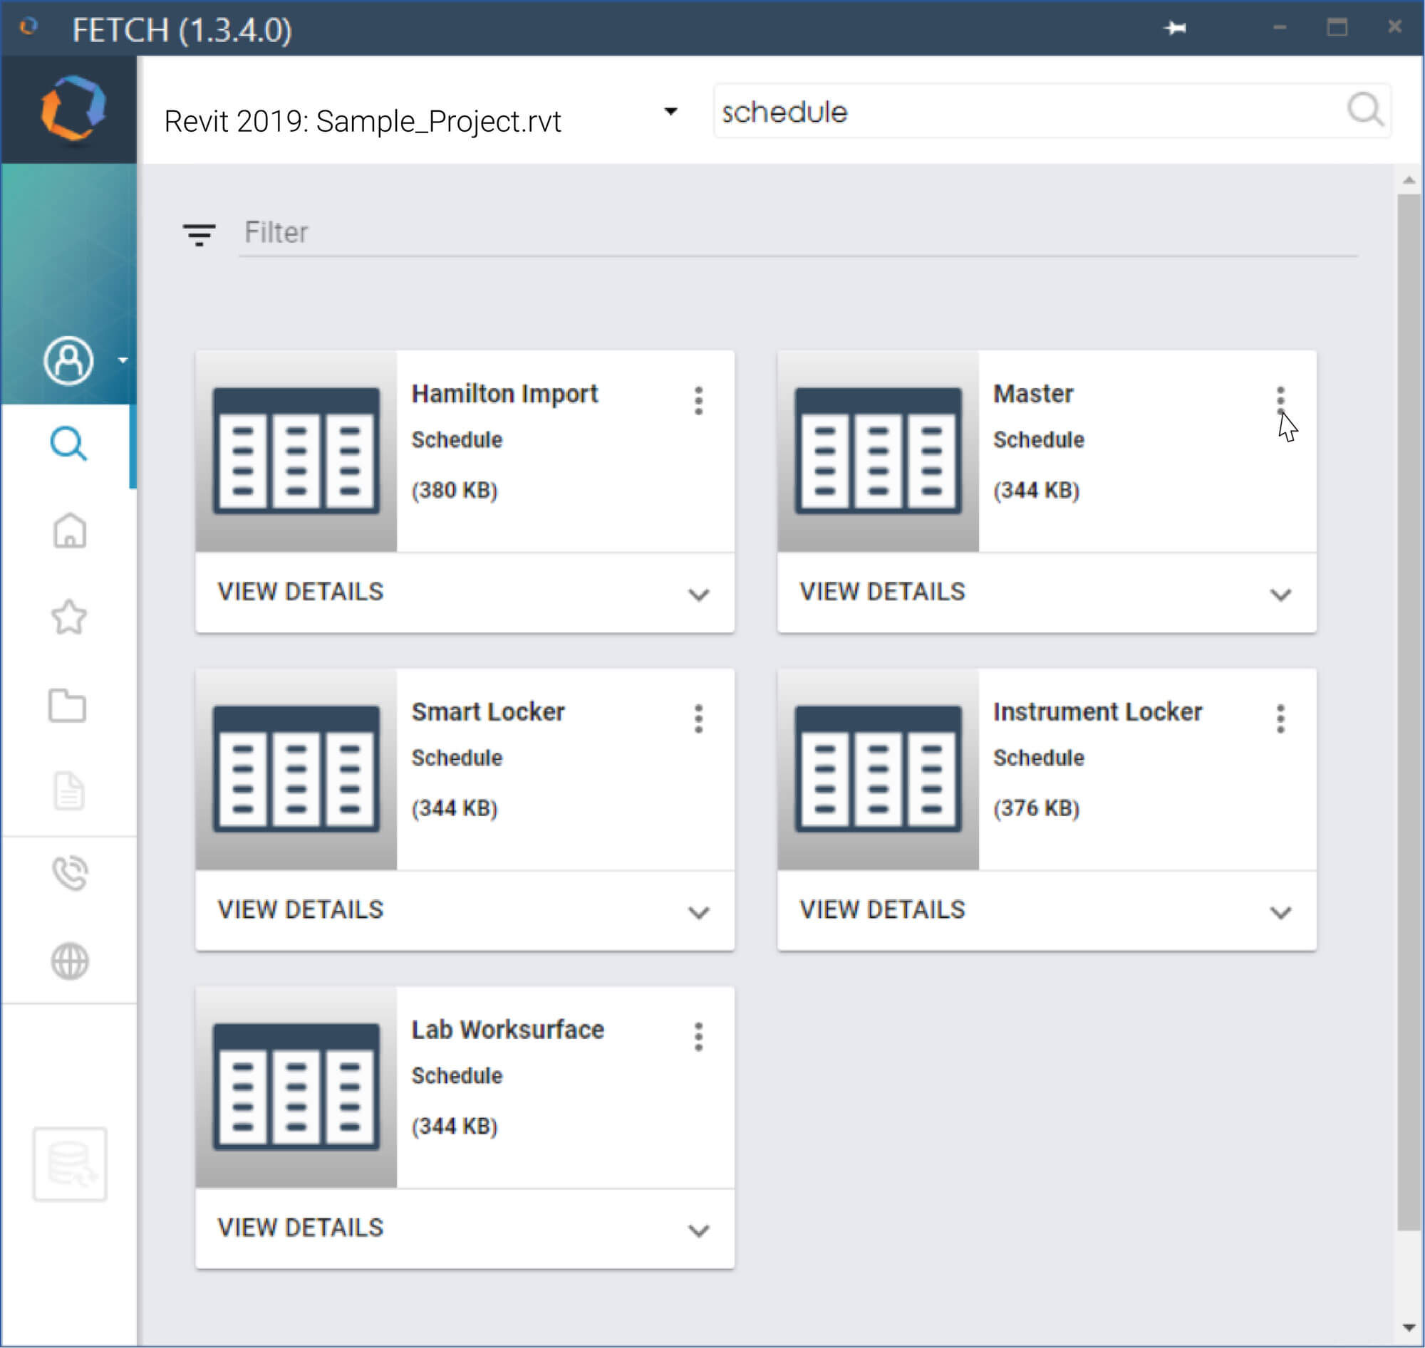
Task: Select the Search tab in the sidebar
Action: pyautogui.click(x=69, y=444)
